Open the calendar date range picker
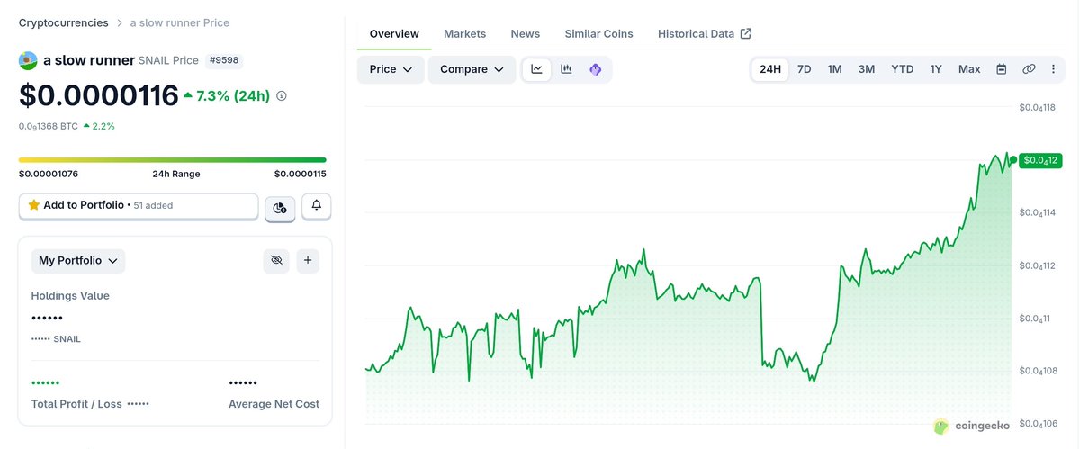 pyautogui.click(x=1001, y=69)
